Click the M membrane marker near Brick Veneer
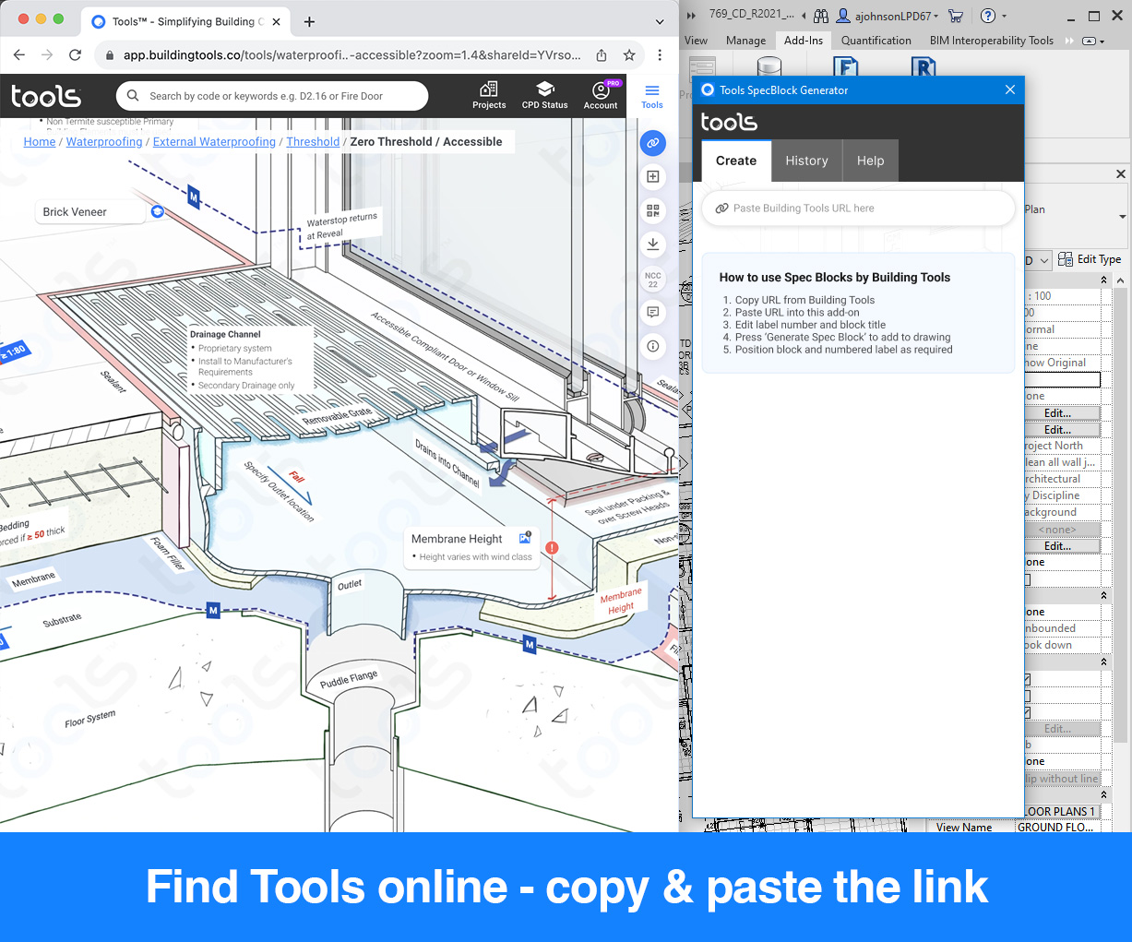 (194, 197)
